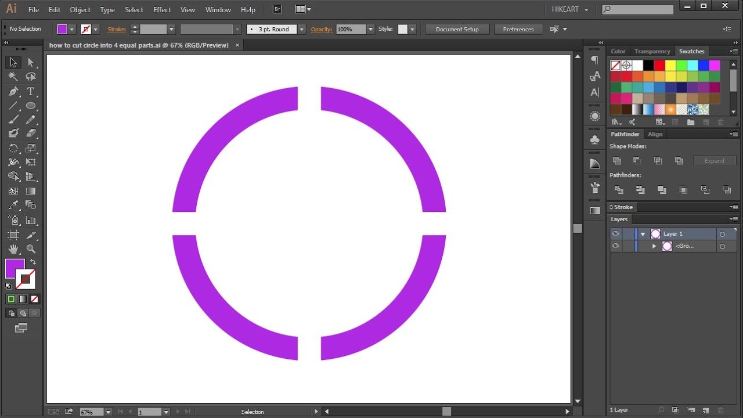This screenshot has height=418, width=743.
Task: Select the Line Segment tool
Action: [13, 106]
